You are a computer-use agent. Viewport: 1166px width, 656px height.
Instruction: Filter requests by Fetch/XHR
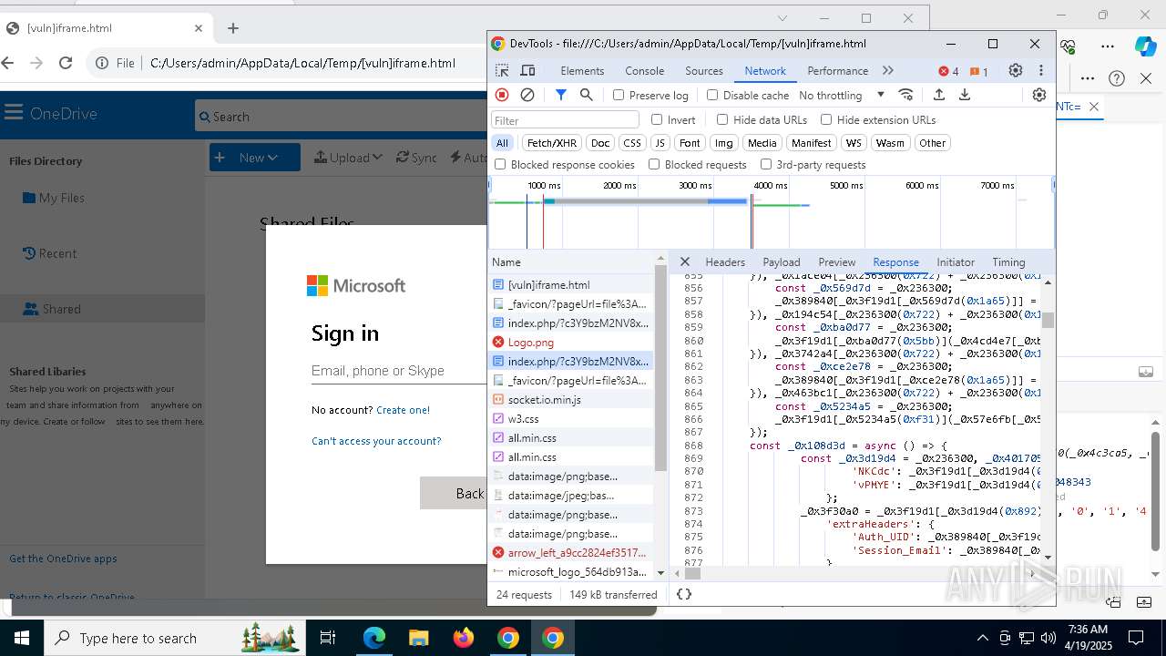(552, 143)
